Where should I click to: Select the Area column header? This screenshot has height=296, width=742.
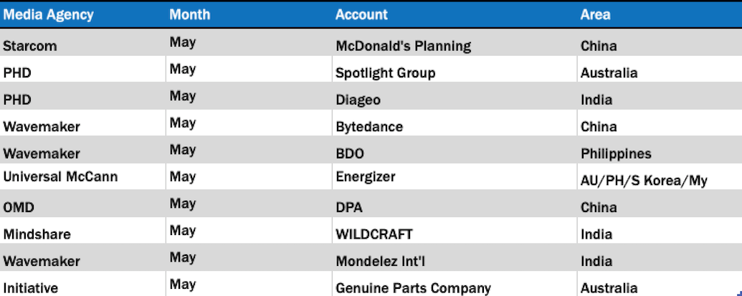(595, 14)
